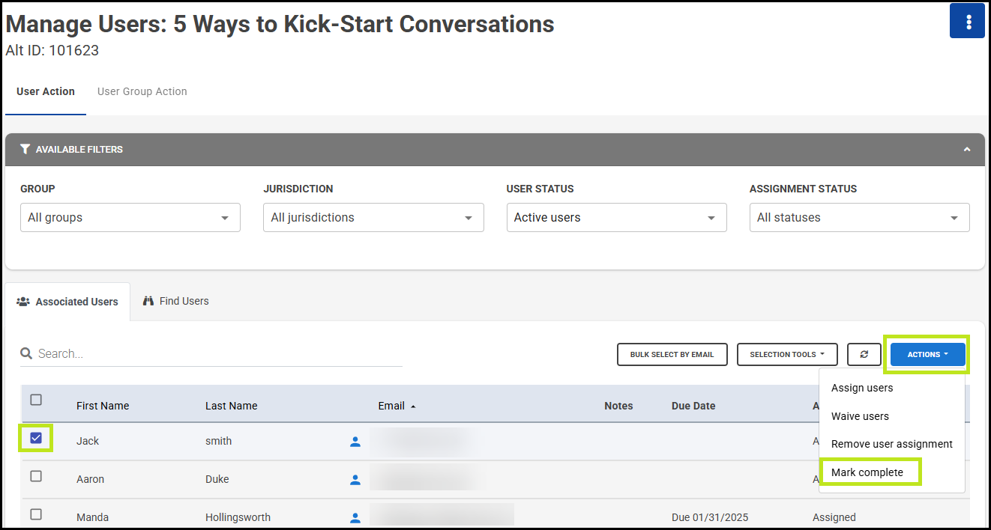Click the user icon in Manda Hollingsworth's row
Image resolution: width=991 pixels, height=530 pixels.
(355, 517)
